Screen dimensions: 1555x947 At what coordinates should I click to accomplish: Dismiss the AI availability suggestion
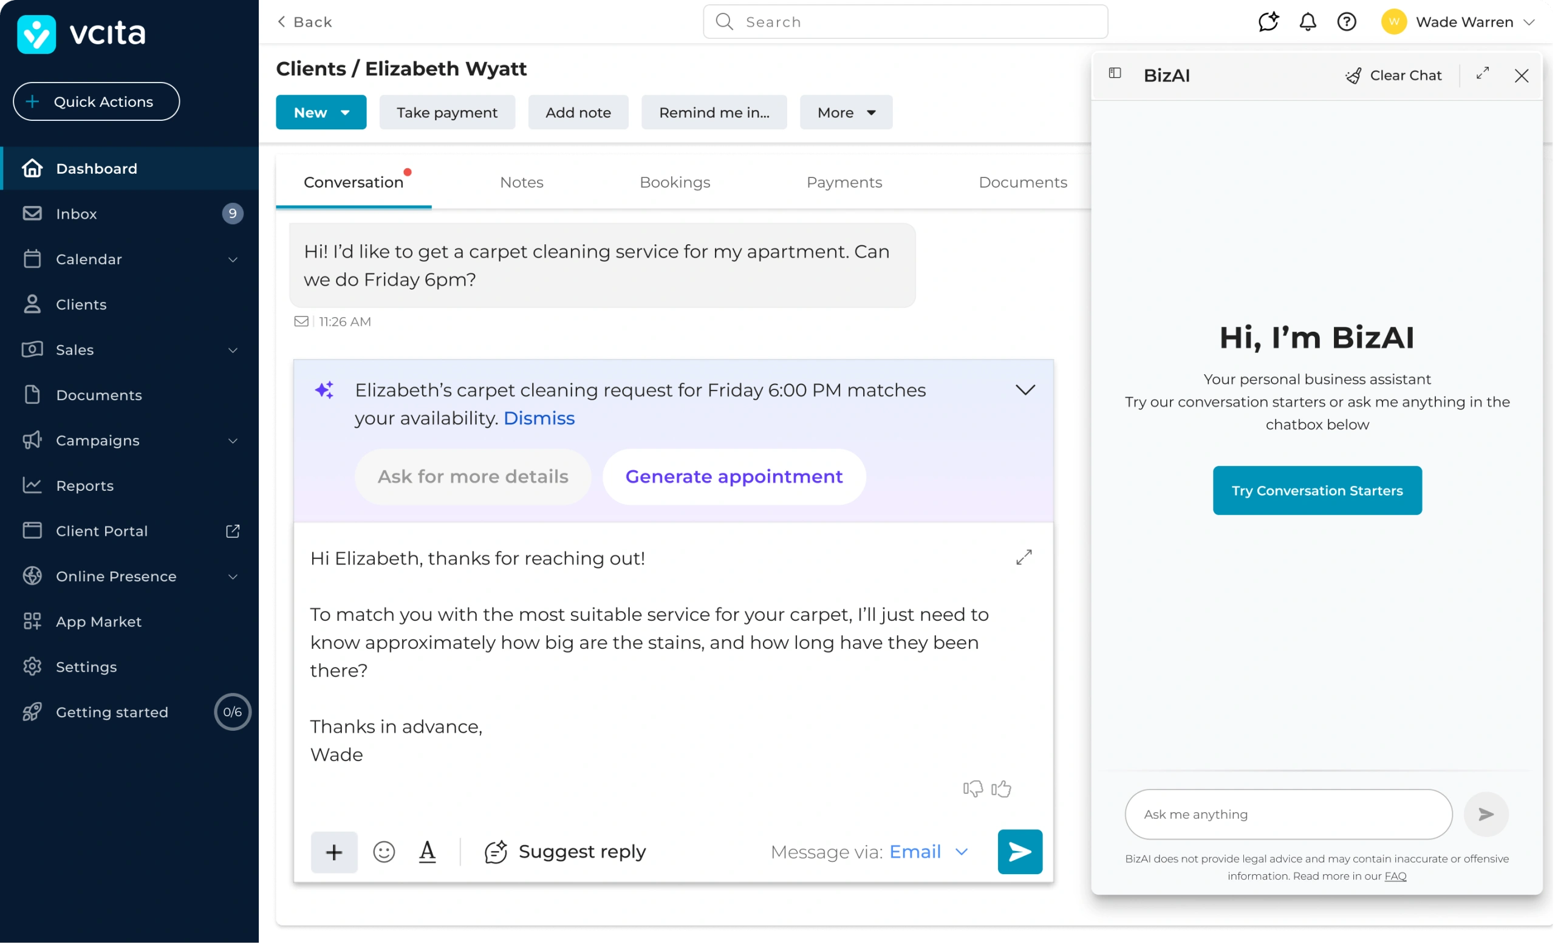(x=539, y=419)
